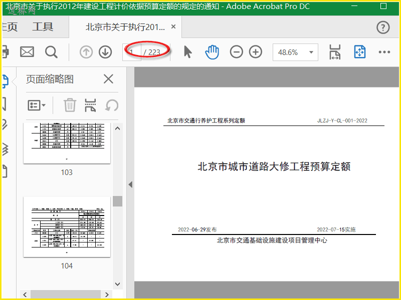Open the bottom document sidebar icon
Viewport: 401px width, 300px height.
[x=5, y=171]
